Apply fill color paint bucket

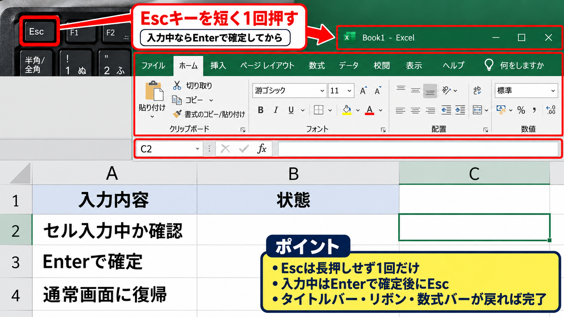coord(347,110)
